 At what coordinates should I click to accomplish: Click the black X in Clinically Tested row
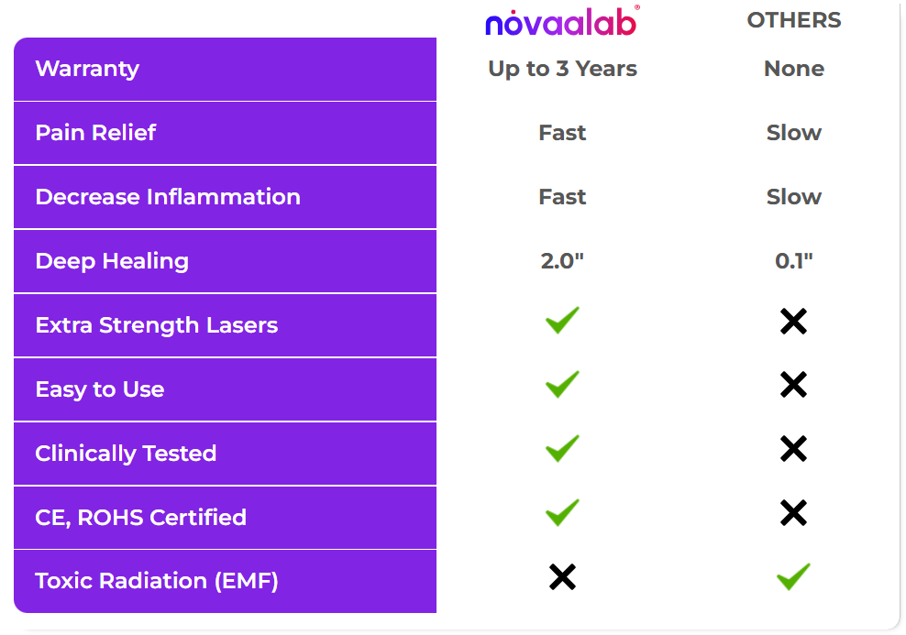793,449
